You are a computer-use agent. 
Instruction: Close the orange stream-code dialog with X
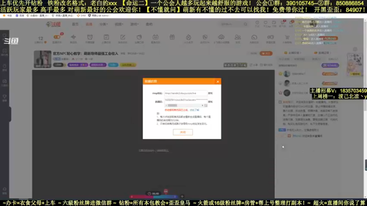[x=217, y=81]
